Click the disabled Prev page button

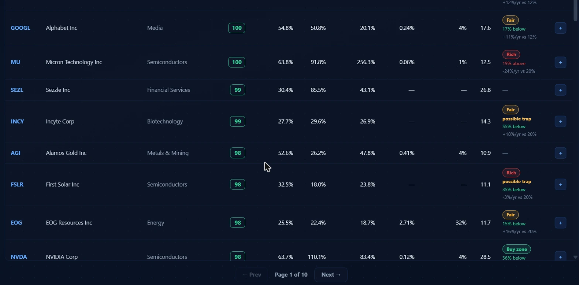[252, 275]
